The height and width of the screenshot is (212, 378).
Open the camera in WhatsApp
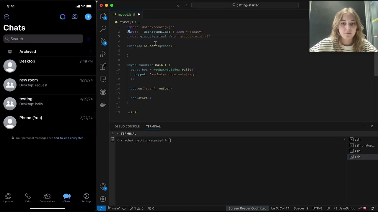[75, 17]
